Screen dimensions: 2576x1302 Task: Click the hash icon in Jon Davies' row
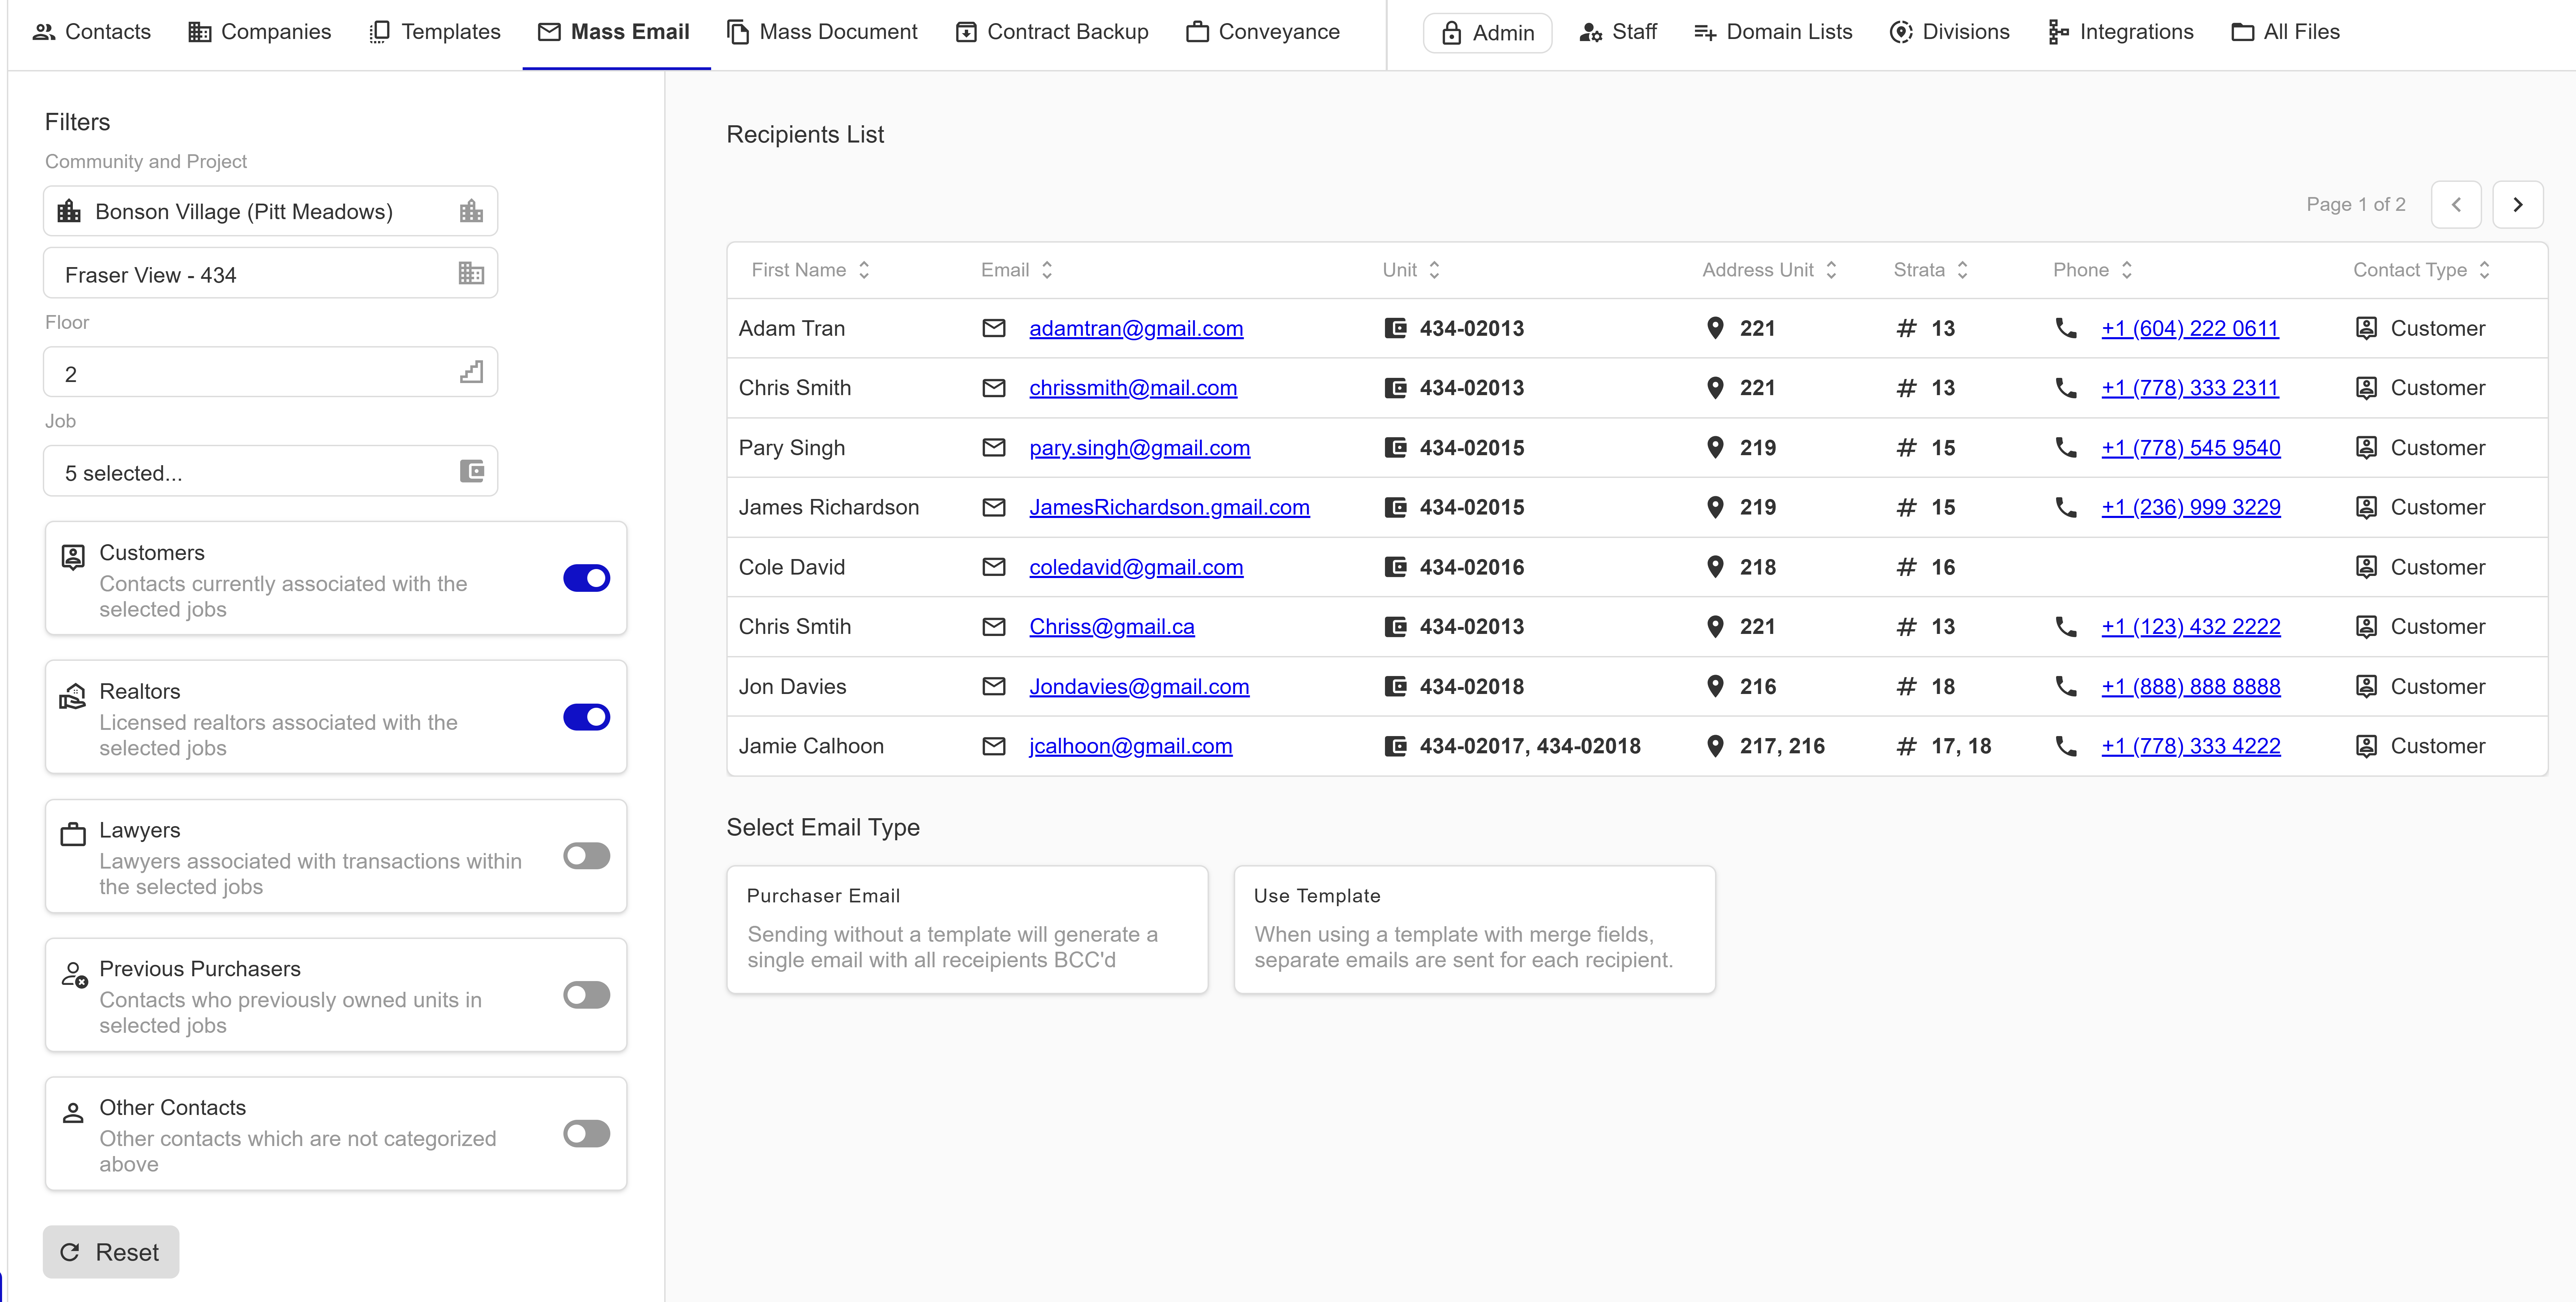pos(1906,686)
